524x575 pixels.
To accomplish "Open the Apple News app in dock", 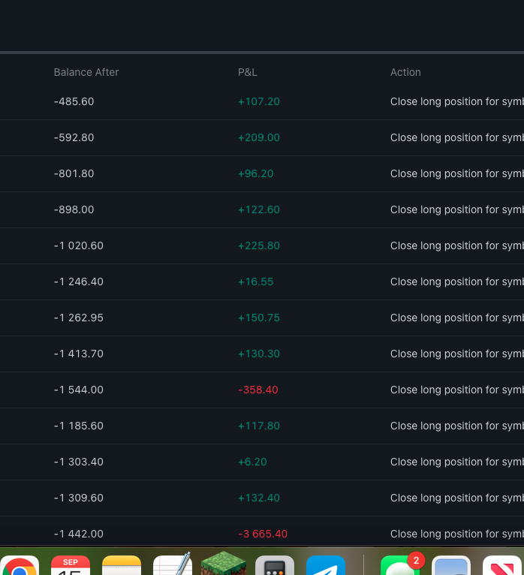I will tap(502, 565).
